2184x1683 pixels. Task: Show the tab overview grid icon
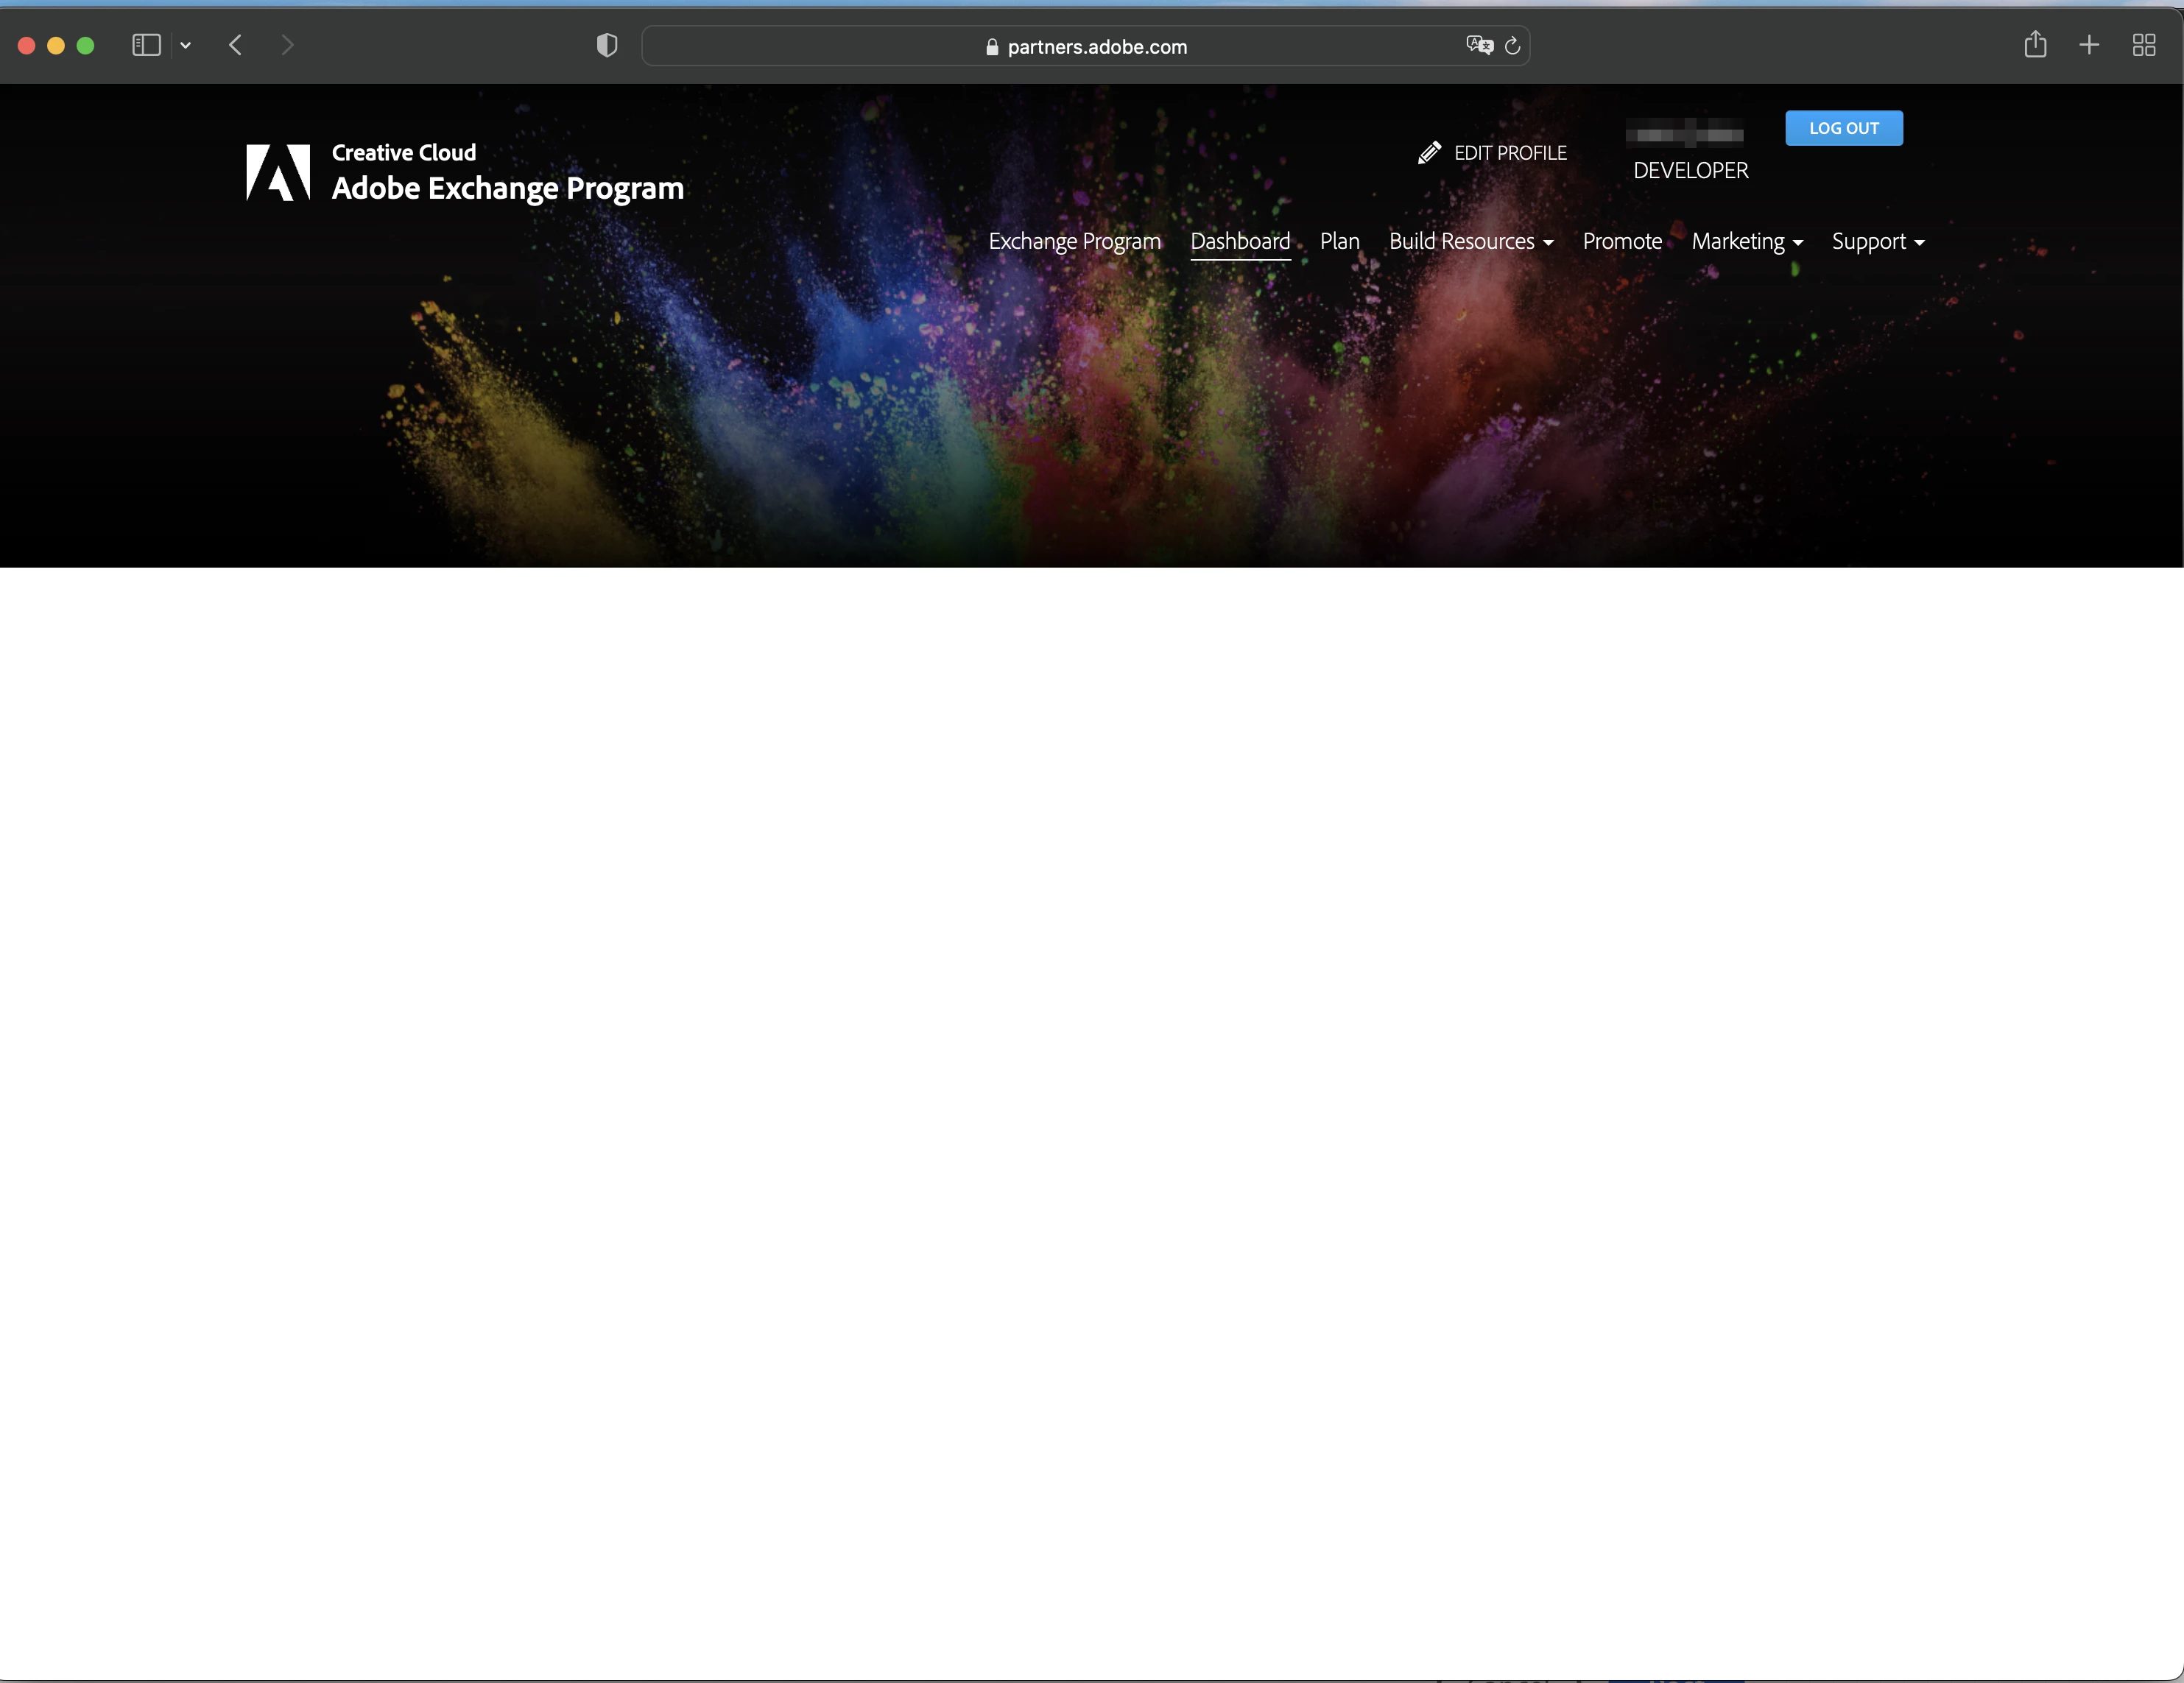click(x=2143, y=45)
